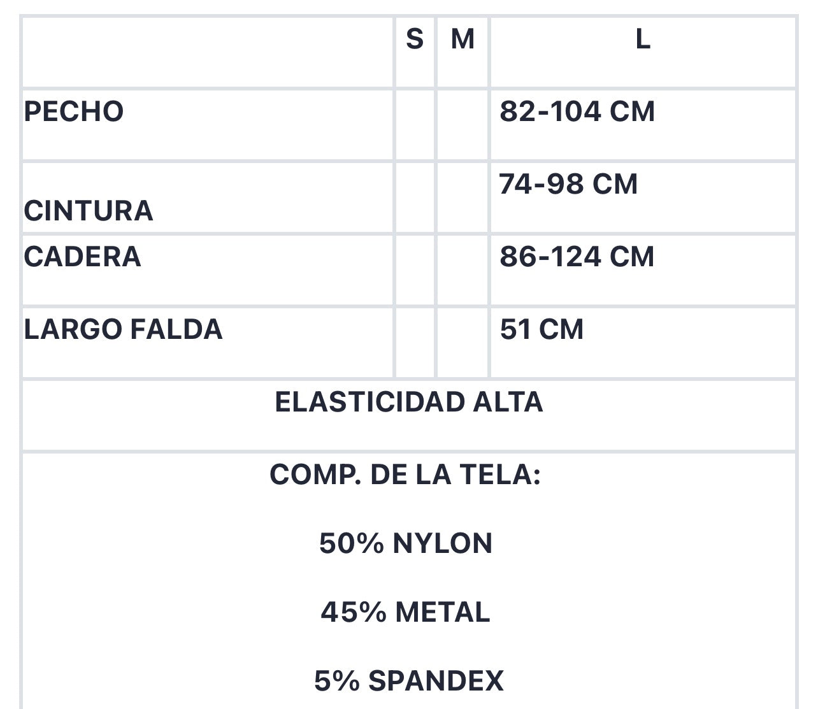This screenshot has height=709, width=818.
Task: Select the PECHO row label
Action: 74,111
